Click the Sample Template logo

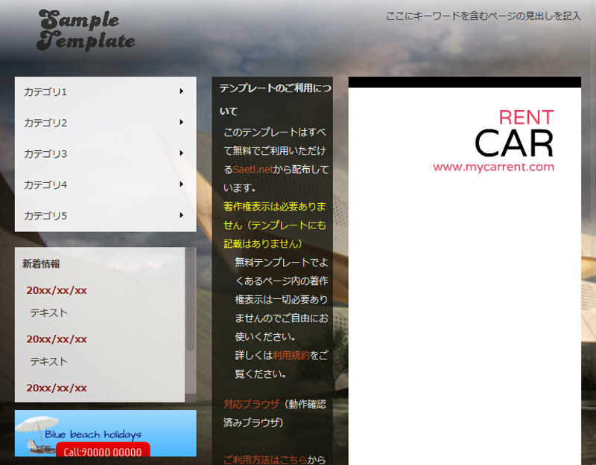click(x=86, y=31)
